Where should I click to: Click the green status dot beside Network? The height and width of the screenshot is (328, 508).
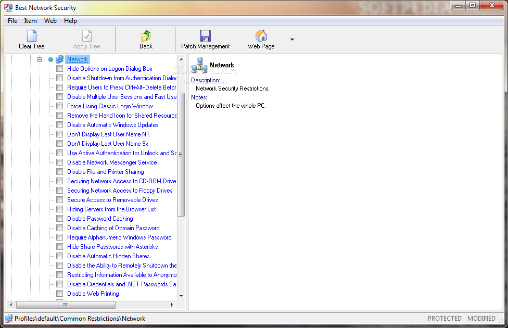[x=51, y=59]
